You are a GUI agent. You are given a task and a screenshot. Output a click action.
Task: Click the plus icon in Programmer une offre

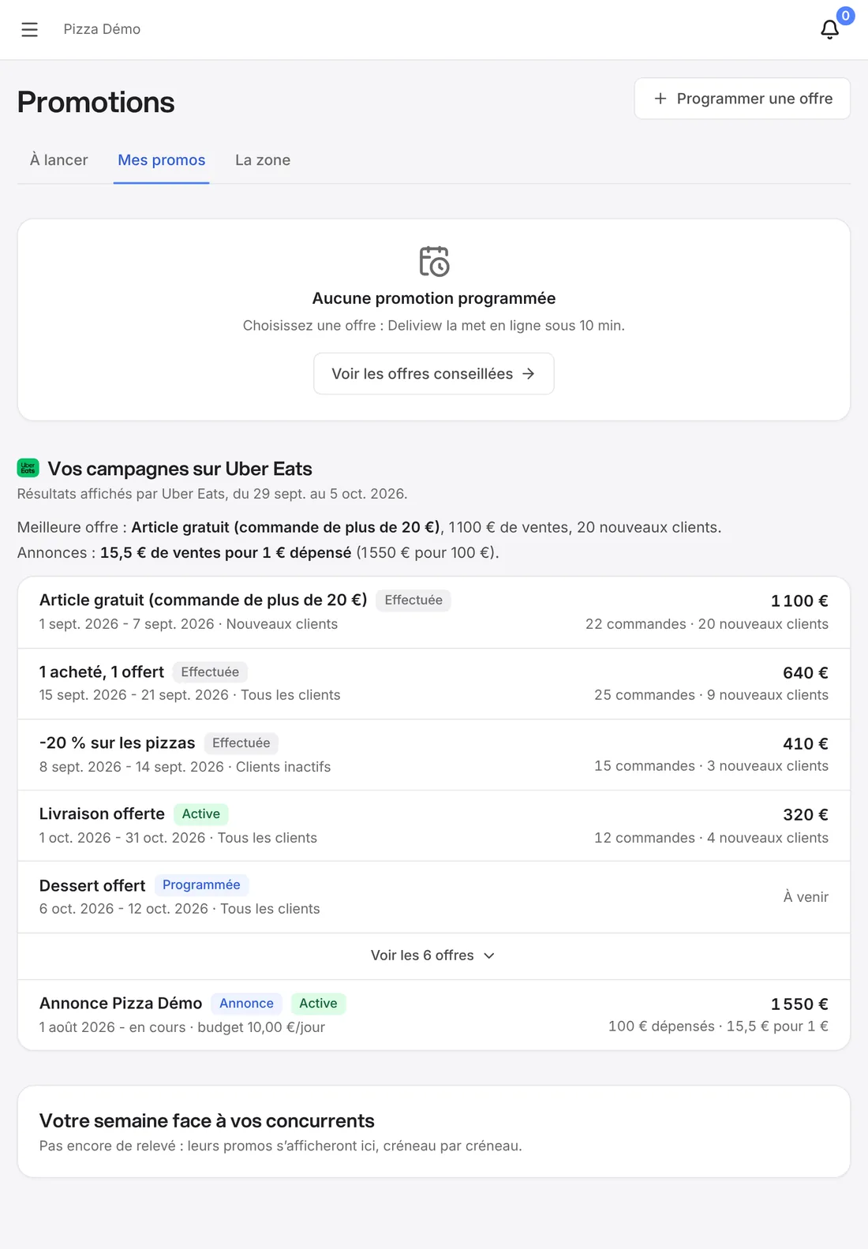coord(660,99)
